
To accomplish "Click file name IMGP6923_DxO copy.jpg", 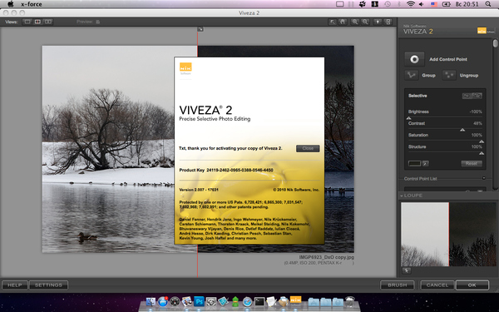I will point(327,257).
